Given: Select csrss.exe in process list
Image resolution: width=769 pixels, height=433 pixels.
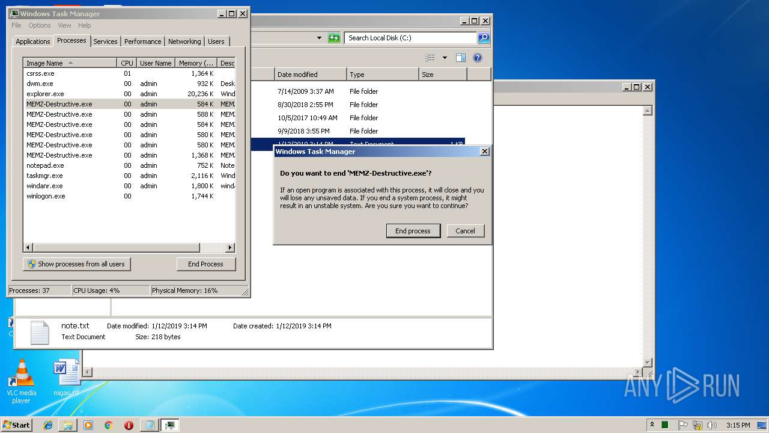Looking at the screenshot, I should point(129,73).
